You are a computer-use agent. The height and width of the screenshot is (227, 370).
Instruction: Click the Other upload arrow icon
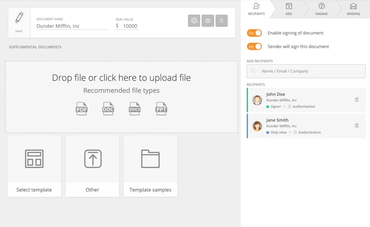(93, 159)
